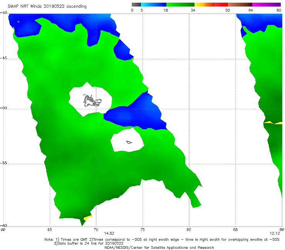Click the yellow wind patch on the right swath
The image size is (285, 250).
[273, 123]
